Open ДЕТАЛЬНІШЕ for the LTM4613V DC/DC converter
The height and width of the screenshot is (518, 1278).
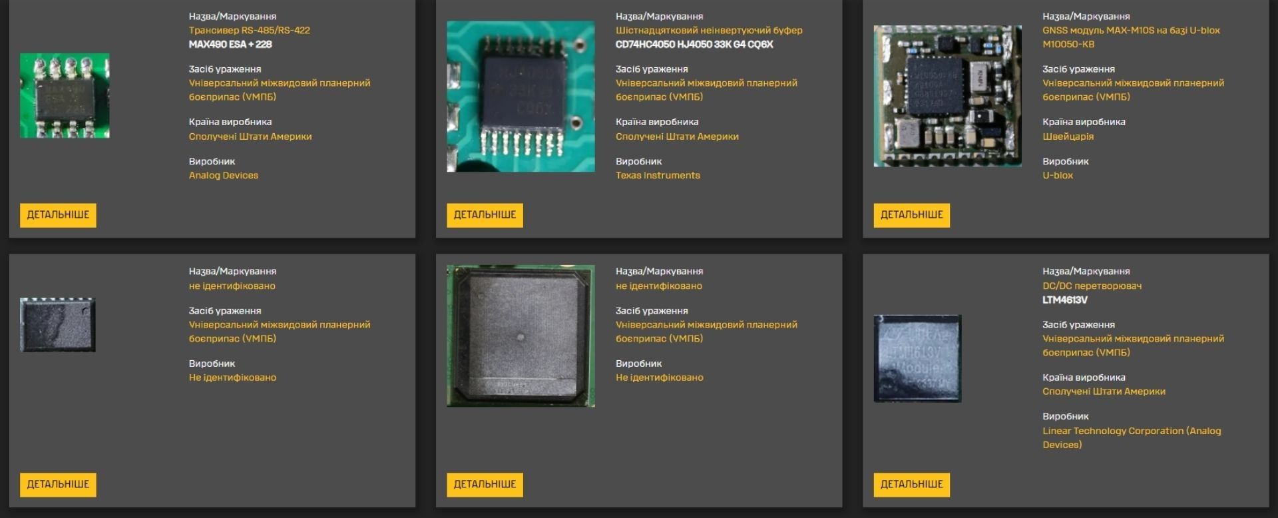(911, 485)
